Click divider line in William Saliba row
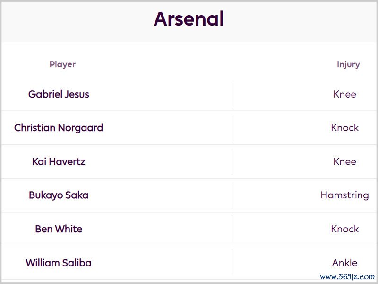Image resolution: width=378 pixels, height=284 pixels. (232, 263)
